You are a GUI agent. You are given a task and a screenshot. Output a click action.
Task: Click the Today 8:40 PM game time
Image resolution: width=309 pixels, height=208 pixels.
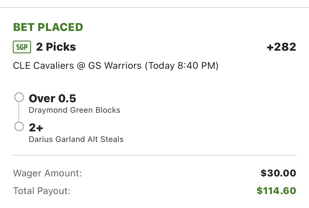click(181, 66)
